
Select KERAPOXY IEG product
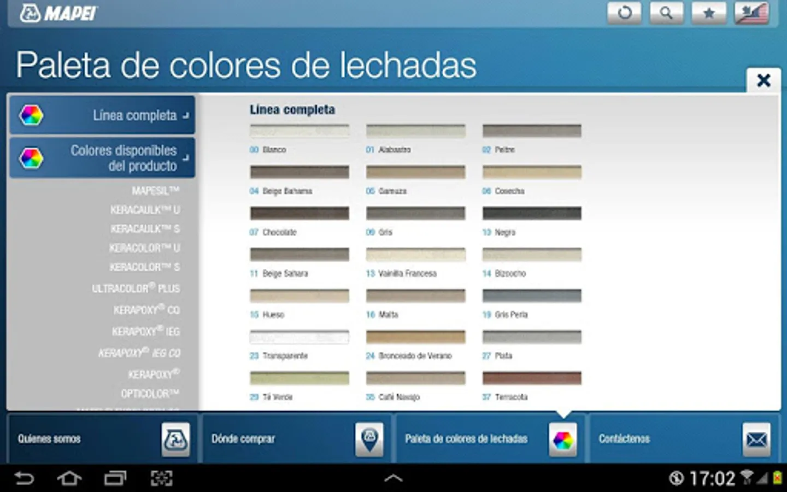(146, 331)
